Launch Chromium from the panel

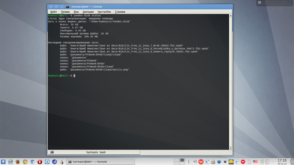[x=32, y=162]
